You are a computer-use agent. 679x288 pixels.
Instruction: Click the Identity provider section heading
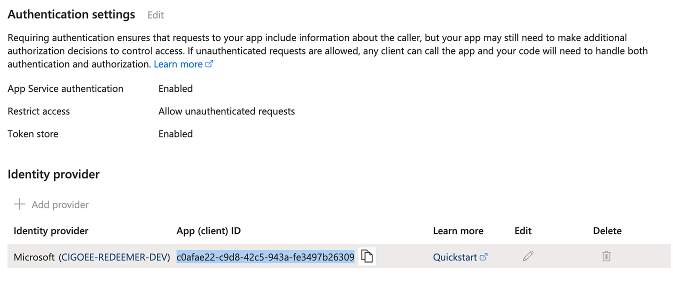point(53,174)
